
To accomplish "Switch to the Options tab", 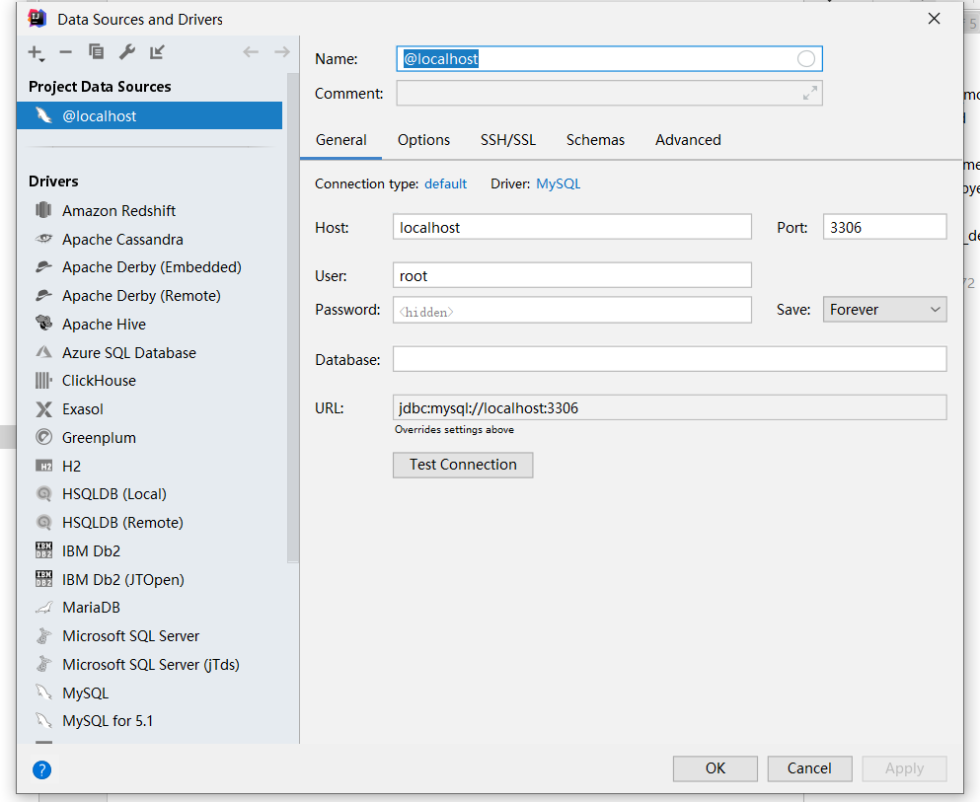I will tap(423, 140).
